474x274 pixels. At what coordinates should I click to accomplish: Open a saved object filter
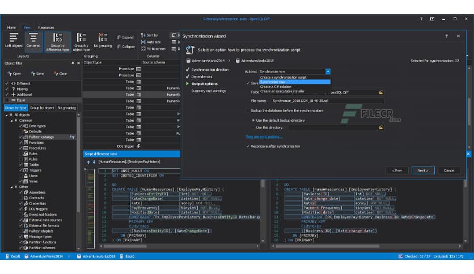coord(14,74)
